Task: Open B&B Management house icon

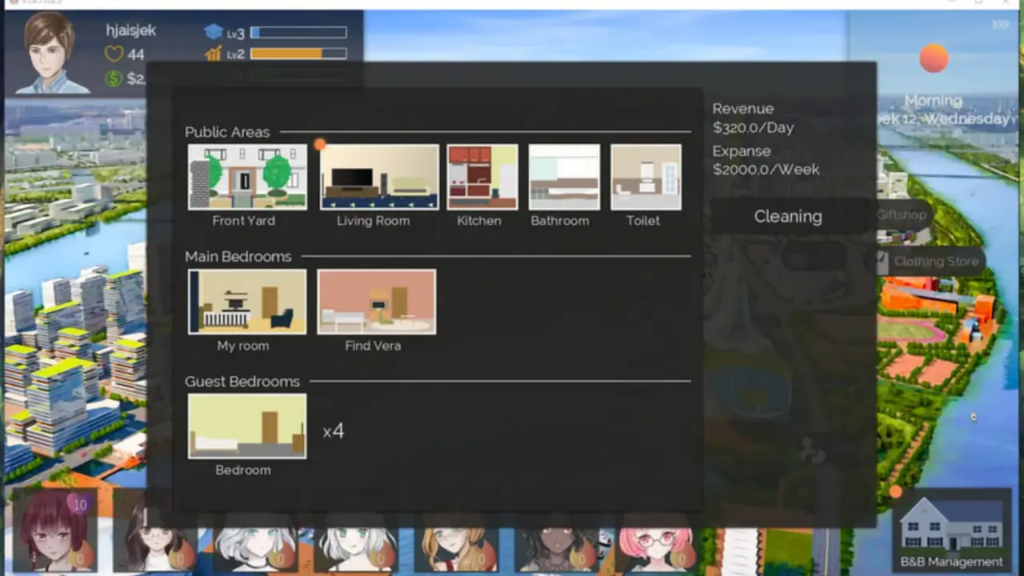Action: point(951,526)
